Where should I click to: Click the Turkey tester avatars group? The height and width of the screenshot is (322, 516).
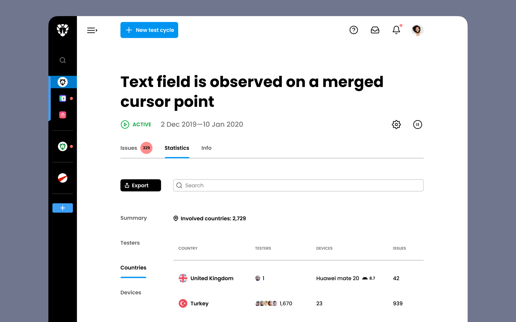point(266,303)
